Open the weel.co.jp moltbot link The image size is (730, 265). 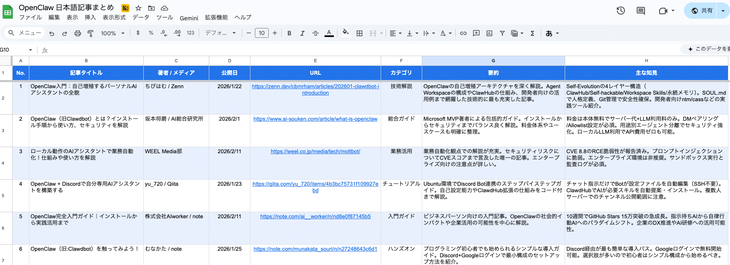[x=315, y=152]
